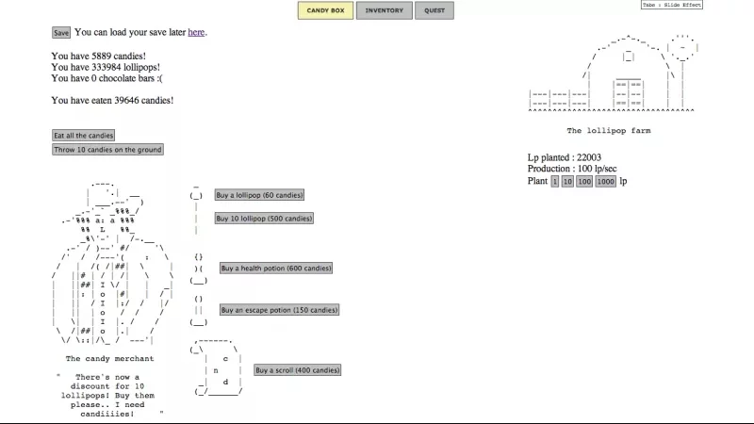Buy a lollipop for 60 candies
This screenshot has width=754, height=424.
(x=259, y=195)
